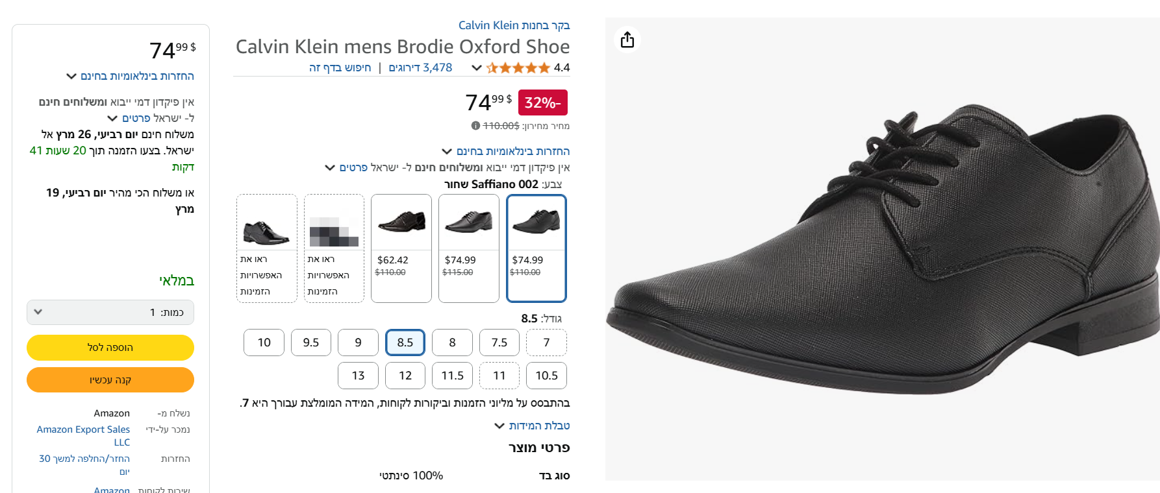
Task: Select the $62.42 color swatch
Action: click(x=401, y=248)
